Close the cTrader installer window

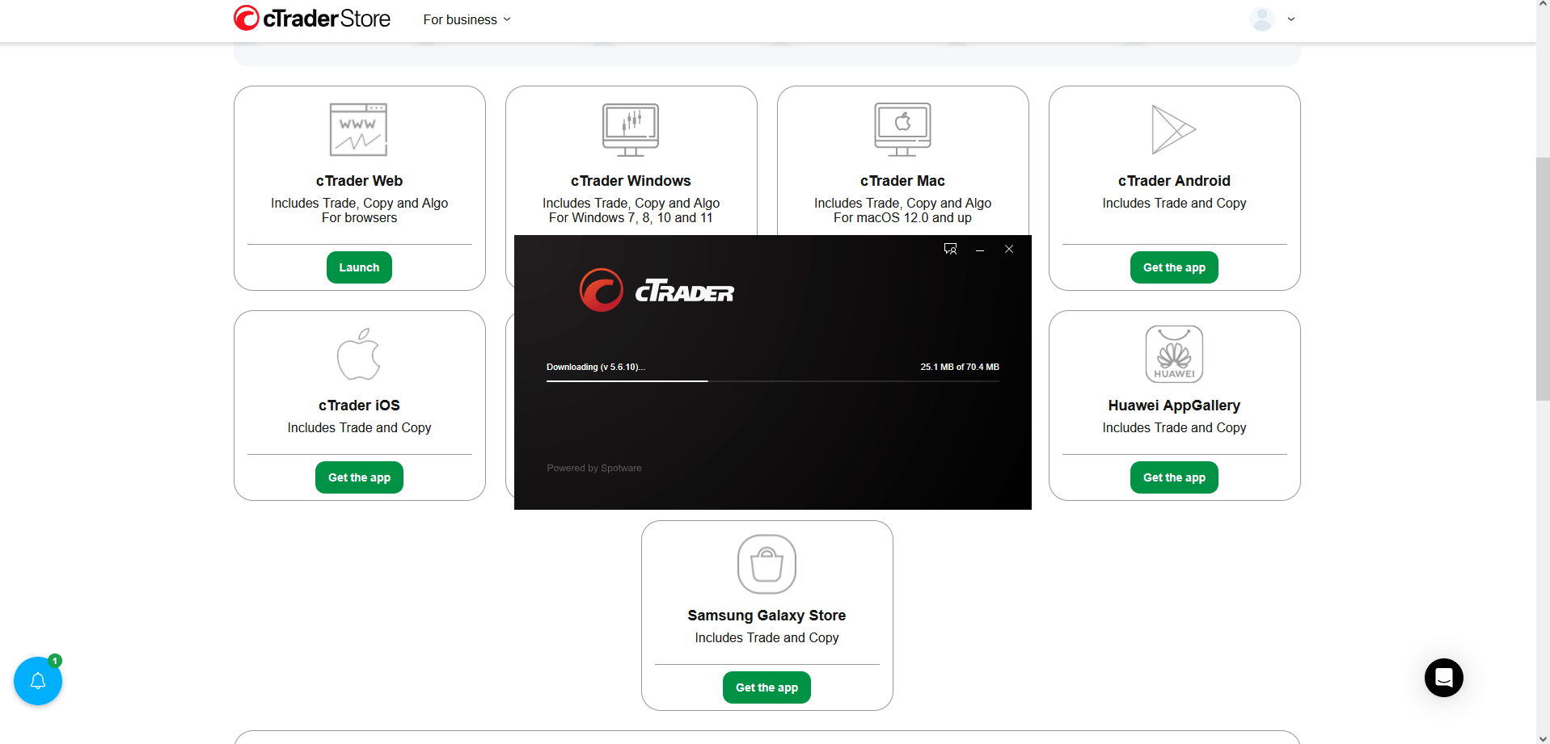[x=1009, y=249]
